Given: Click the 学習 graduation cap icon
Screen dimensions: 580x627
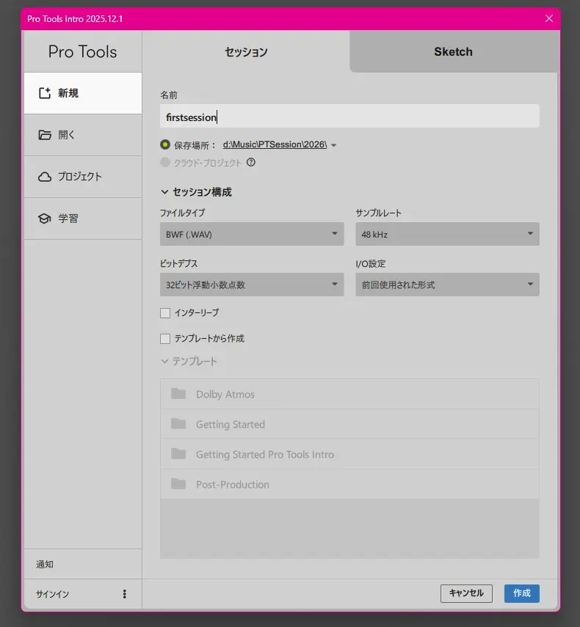Looking at the screenshot, I should [45, 219].
